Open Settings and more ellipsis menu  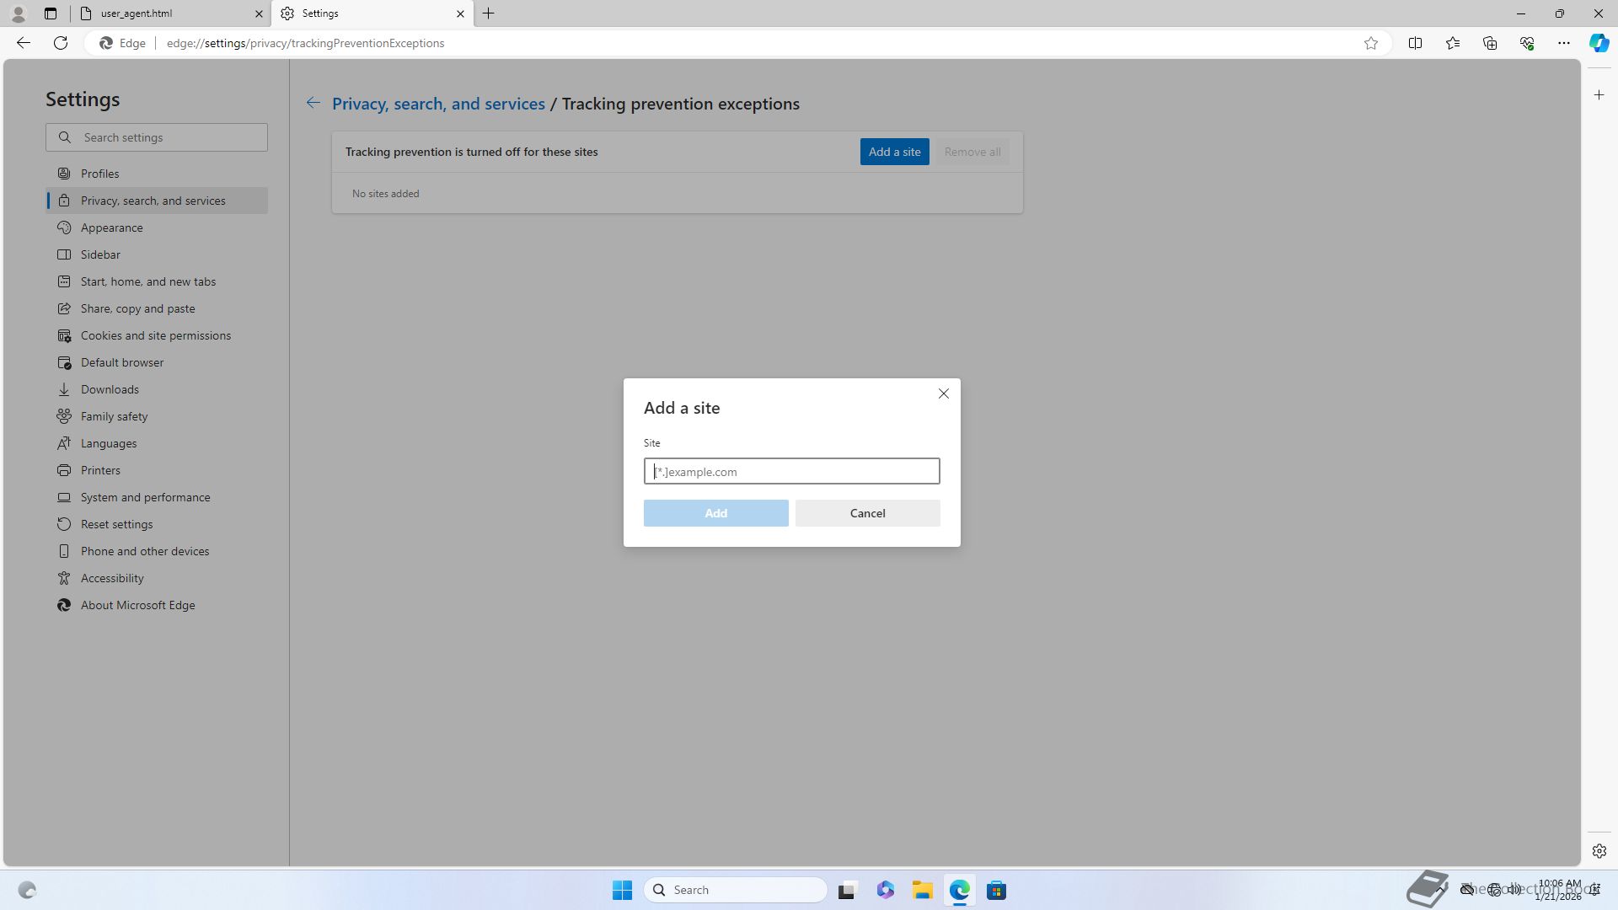(1563, 43)
